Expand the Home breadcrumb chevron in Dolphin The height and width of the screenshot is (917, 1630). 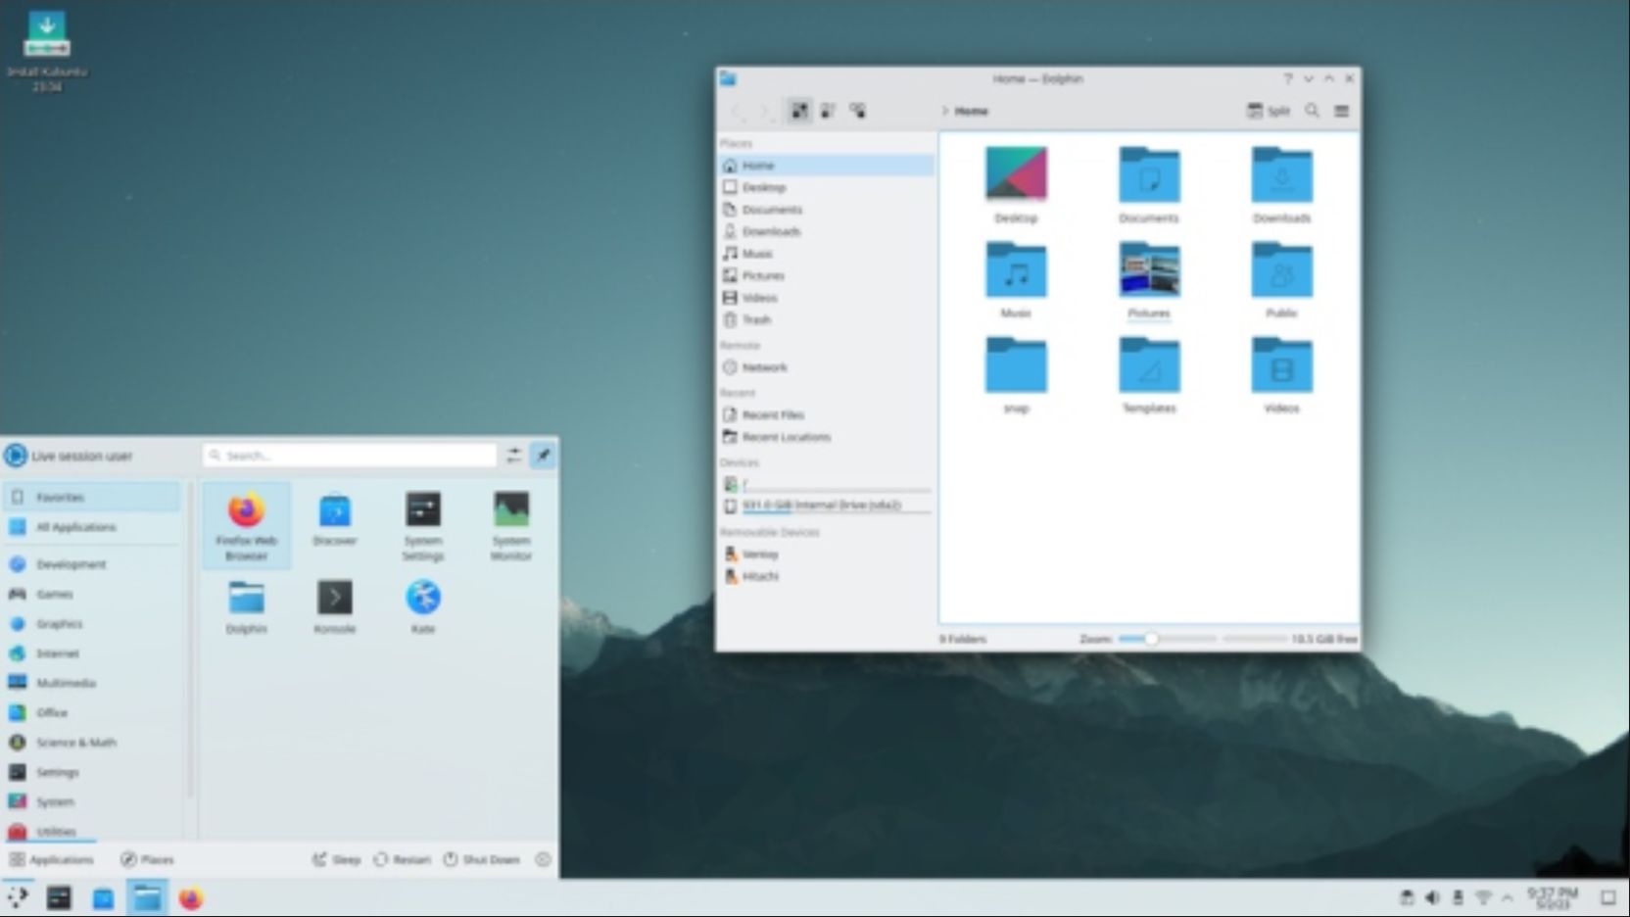tap(945, 111)
